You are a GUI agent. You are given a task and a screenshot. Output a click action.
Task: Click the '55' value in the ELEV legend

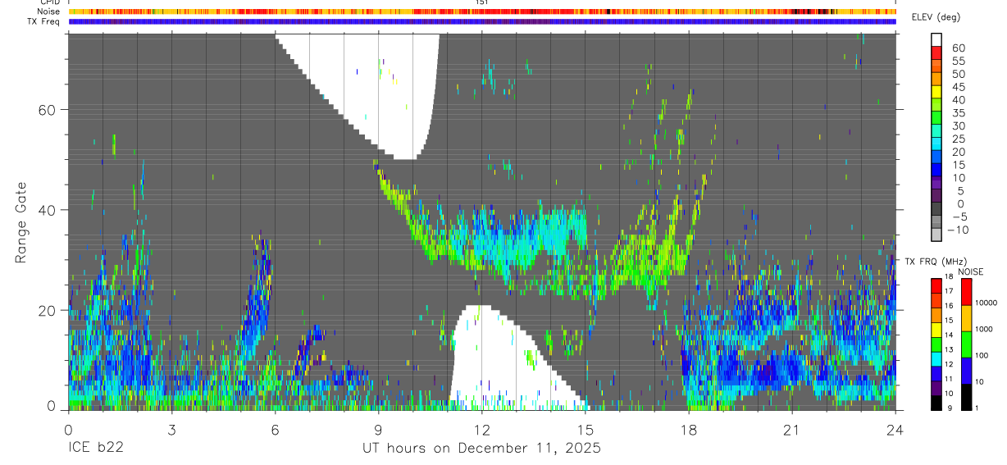(958, 61)
